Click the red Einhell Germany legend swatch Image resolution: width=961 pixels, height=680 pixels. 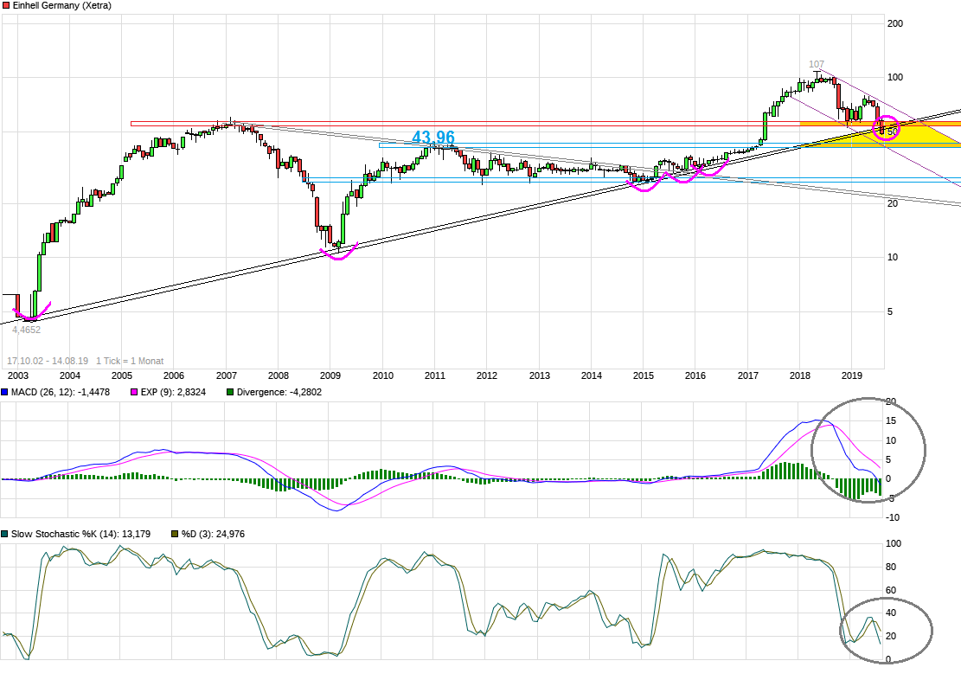[x=5, y=5]
